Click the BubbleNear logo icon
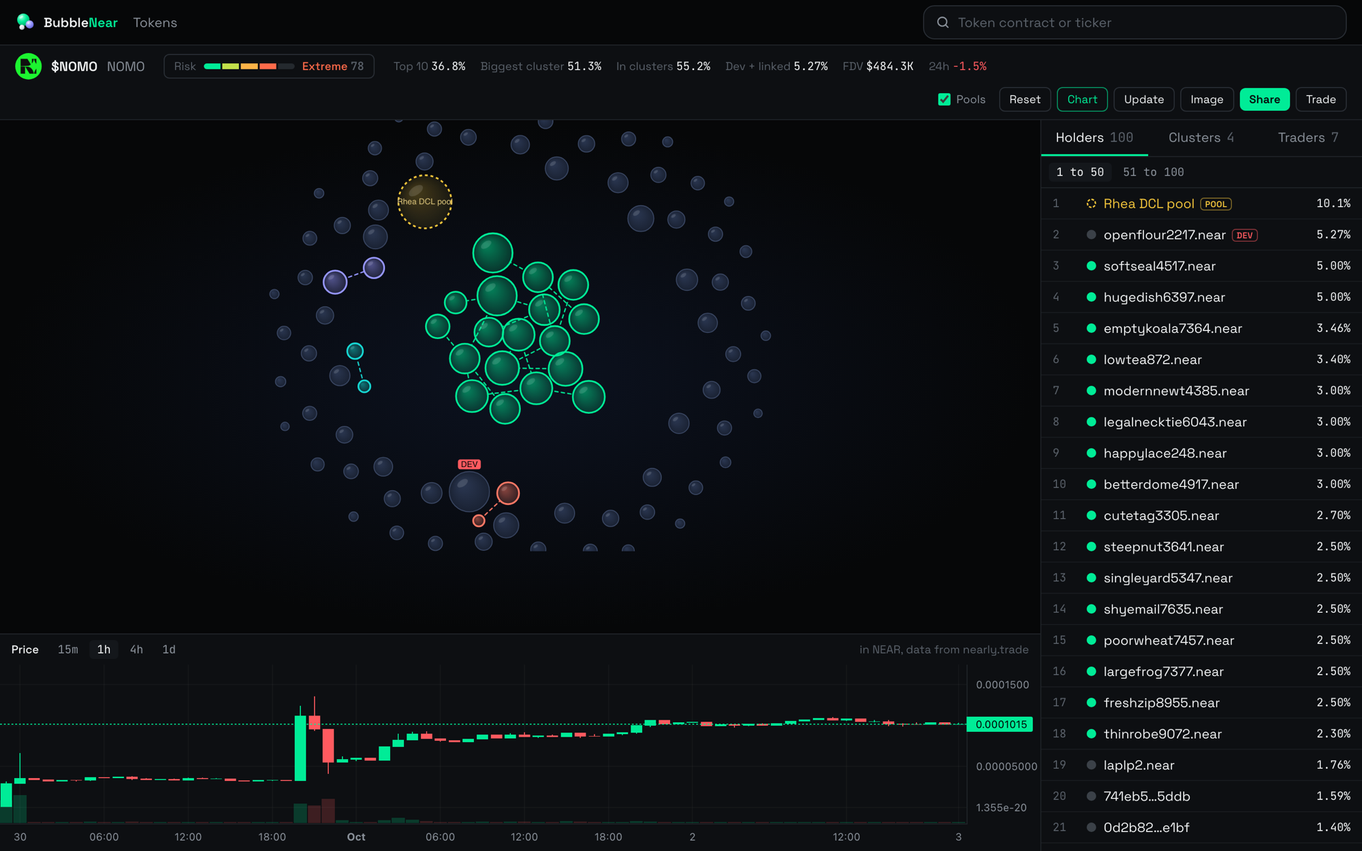 click(x=25, y=22)
